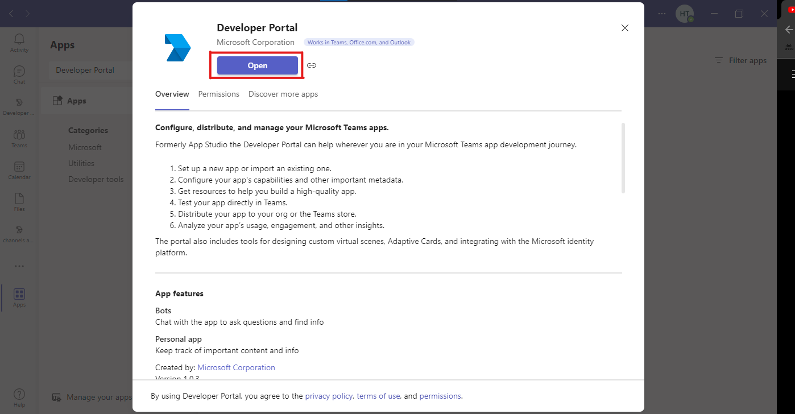Go to Chat in sidebar
795x414 pixels.
(x=19, y=74)
